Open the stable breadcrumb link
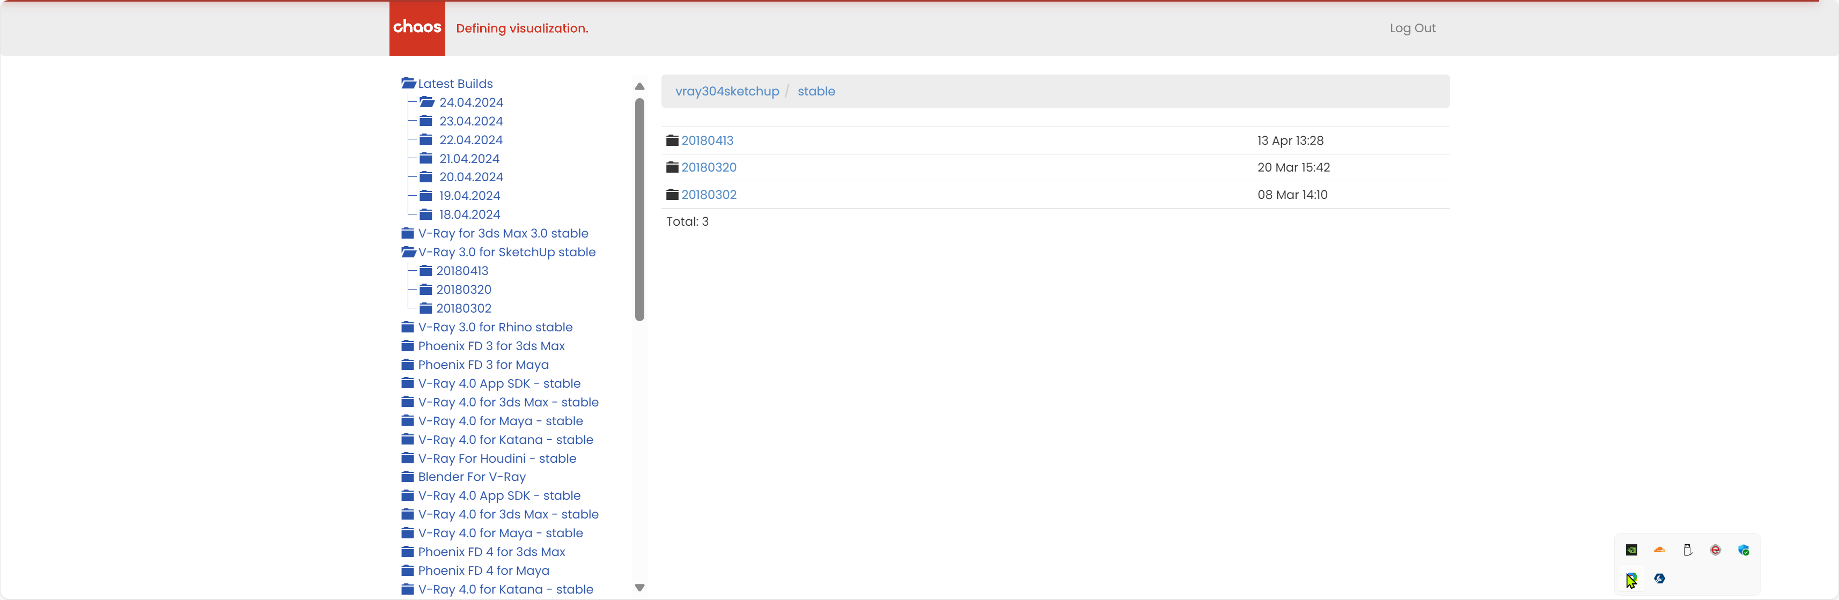The image size is (1839, 600). point(816,91)
